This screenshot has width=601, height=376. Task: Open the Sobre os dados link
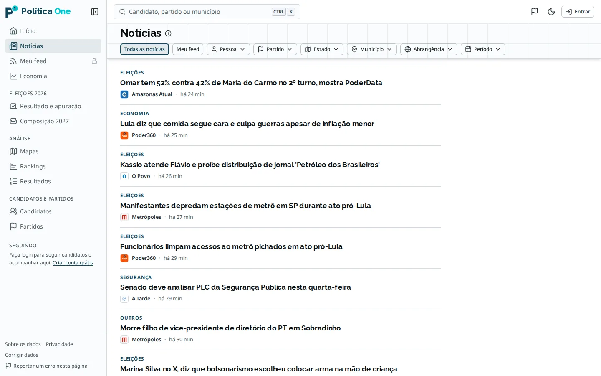tap(23, 344)
